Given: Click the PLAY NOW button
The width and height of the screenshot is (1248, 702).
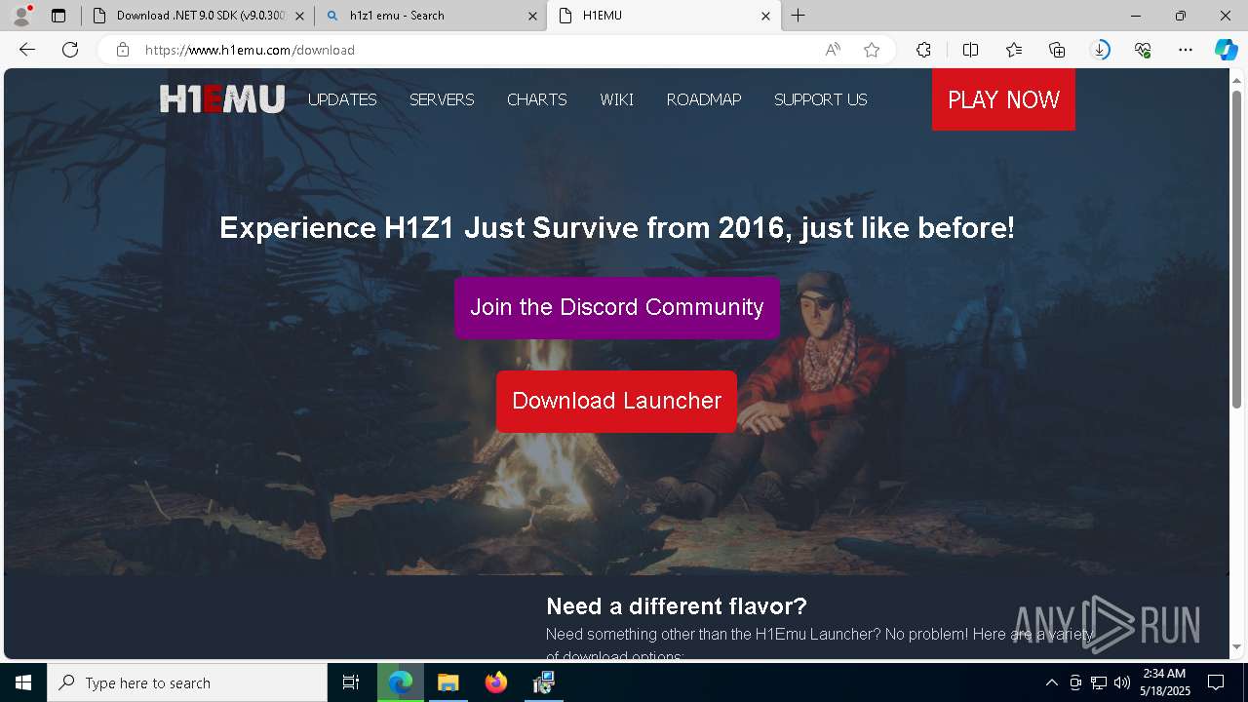Looking at the screenshot, I should coord(1003,99).
